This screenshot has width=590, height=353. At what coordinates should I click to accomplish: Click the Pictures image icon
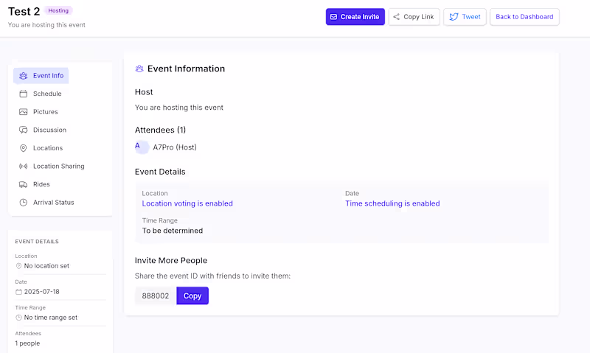tap(24, 112)
